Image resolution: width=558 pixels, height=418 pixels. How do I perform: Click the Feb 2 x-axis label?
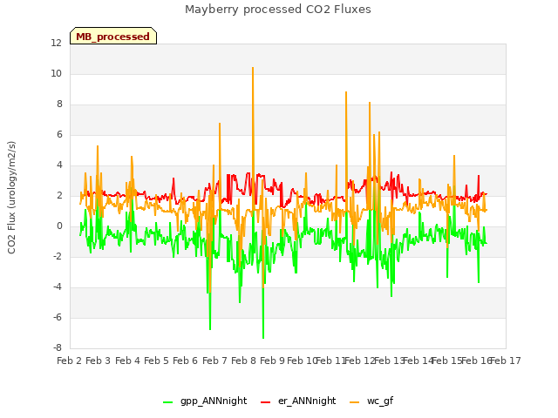coord(70,361)
